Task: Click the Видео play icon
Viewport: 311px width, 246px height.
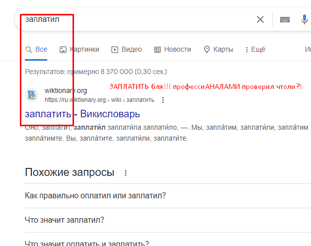Action: (115, 50)
